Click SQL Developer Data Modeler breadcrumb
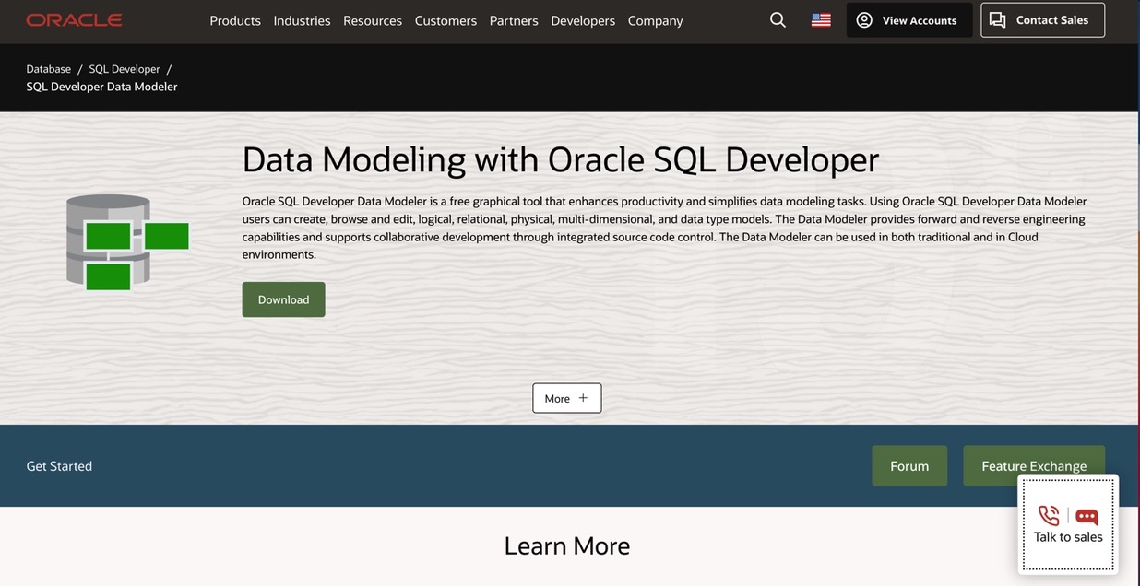1140x586 pixels. pos(101,87)
